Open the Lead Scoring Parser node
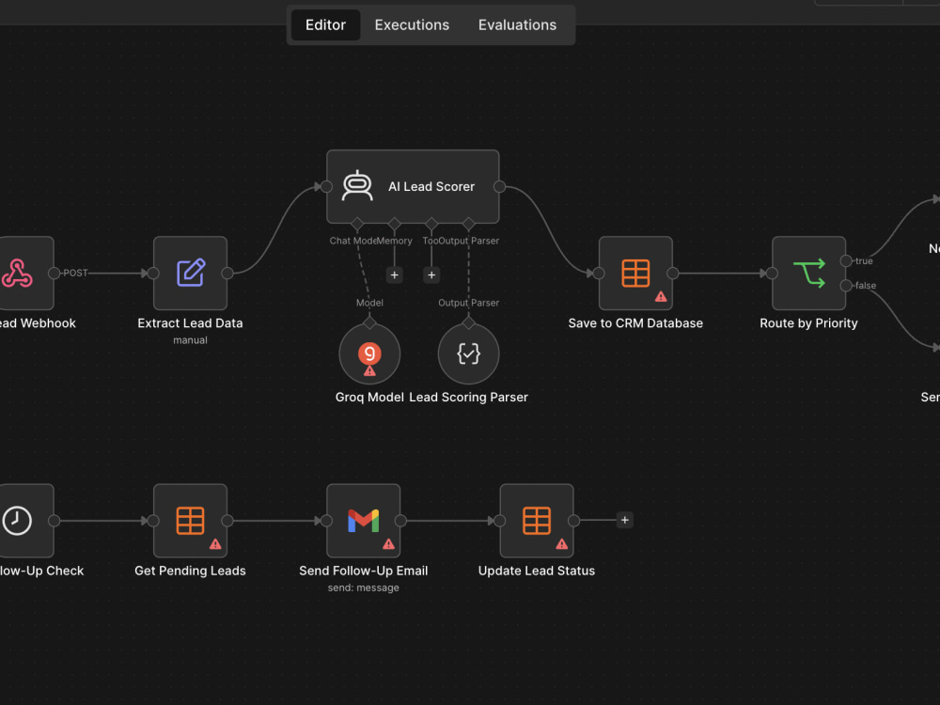Viewport: 940px width, 705px height. pos(468,353)
